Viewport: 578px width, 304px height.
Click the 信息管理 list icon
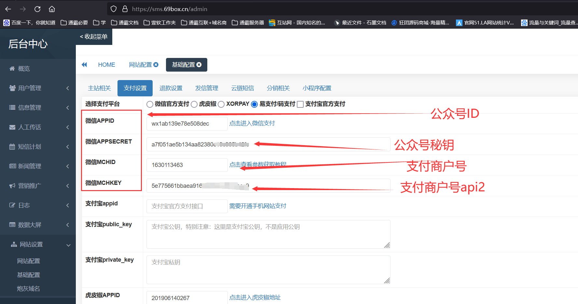(12, 107)
